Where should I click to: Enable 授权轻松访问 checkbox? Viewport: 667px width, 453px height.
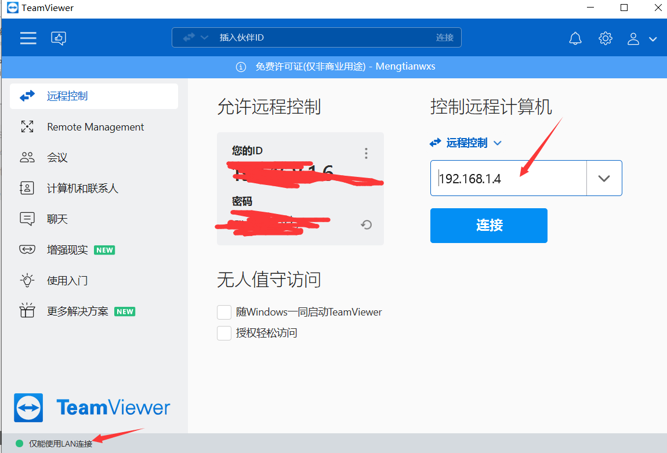coord(224,333)
